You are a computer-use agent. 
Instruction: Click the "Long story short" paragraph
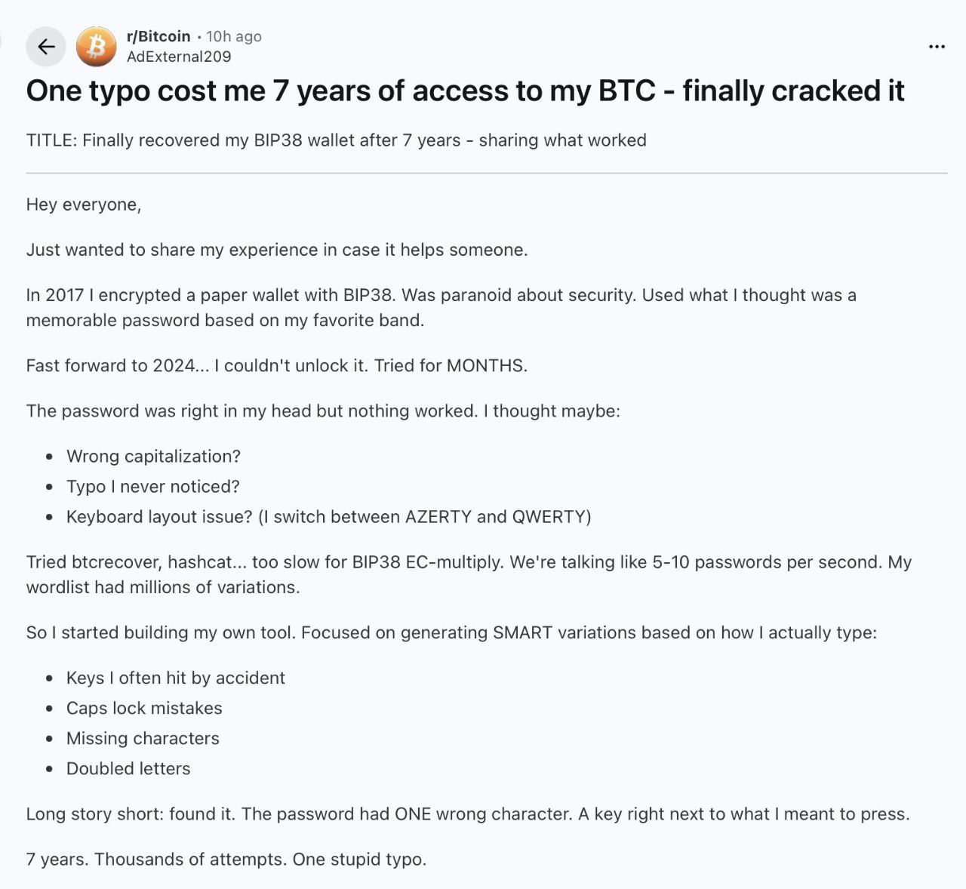pyautogui.click(x=467, y=814)
